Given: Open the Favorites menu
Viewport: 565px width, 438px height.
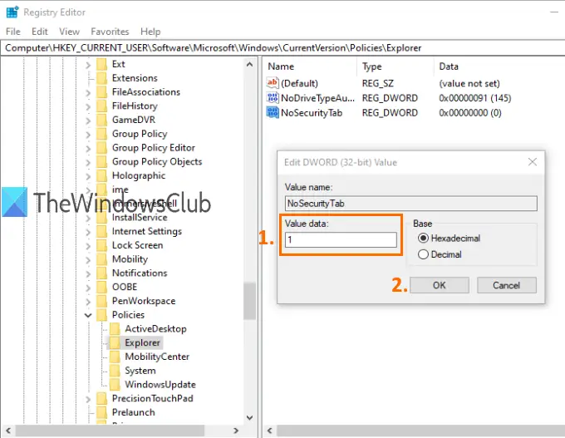Looking at the screenshot, I should (110, 32).
